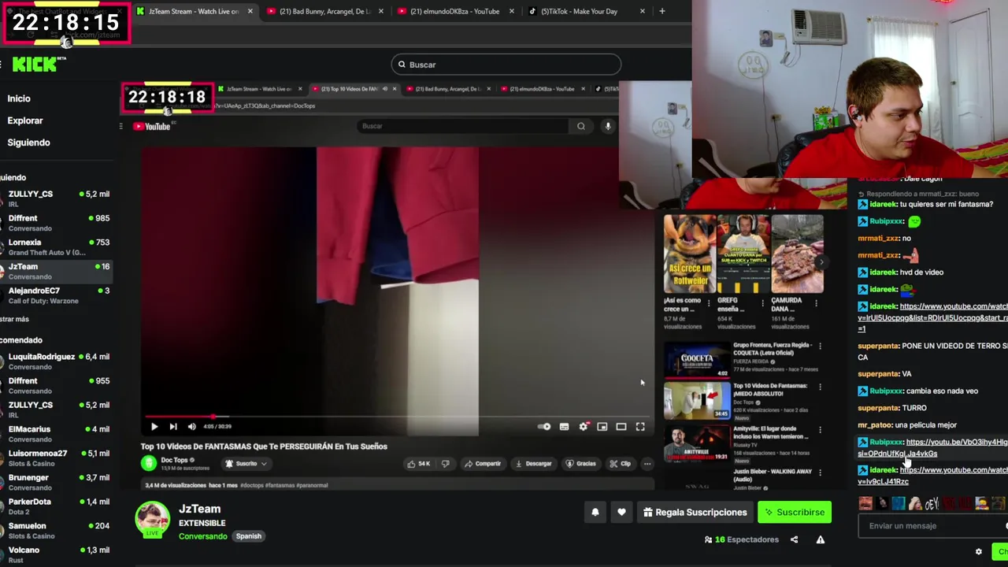Enter fullscreen on YouTube player
The height and width of the screenshot is (567, 1008).
click(640, 427)
